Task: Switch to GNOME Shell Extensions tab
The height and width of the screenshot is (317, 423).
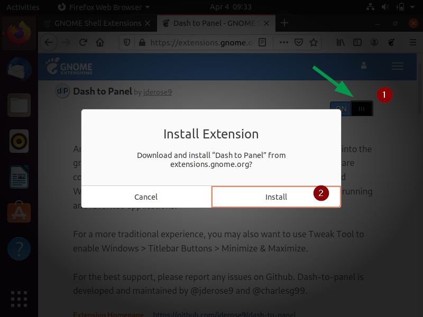Action: [97, 23]
